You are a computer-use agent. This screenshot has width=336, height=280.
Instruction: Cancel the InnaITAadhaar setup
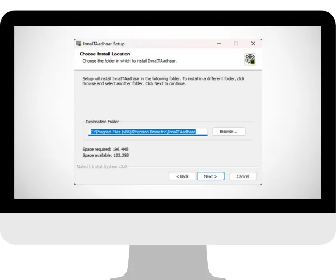click(x=243, y=176)
